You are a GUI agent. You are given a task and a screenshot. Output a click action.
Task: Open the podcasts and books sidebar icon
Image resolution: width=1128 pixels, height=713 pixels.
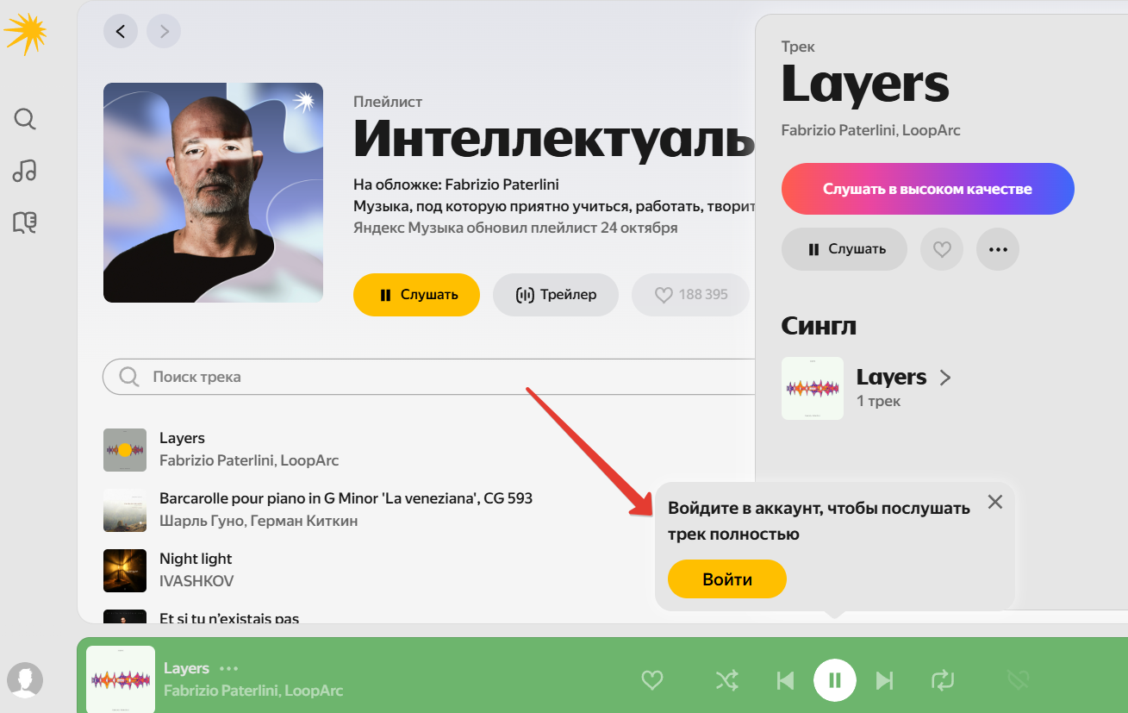[24, 222]
